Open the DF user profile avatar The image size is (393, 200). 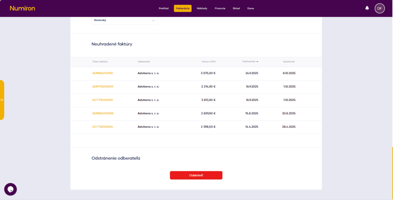380,8
